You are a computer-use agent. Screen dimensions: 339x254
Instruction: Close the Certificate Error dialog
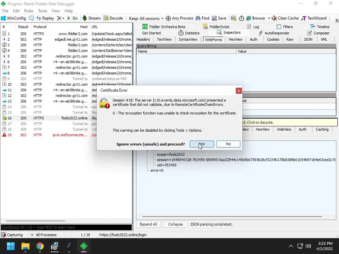[239, 91]
